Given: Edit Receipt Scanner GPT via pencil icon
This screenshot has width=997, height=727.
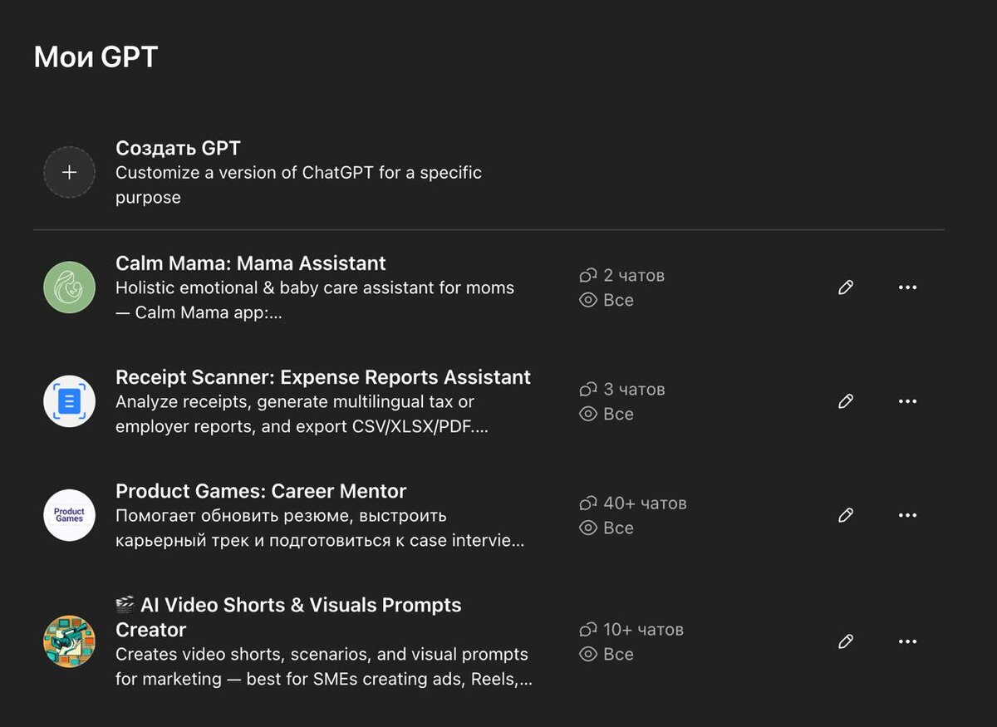Looking at the screenshot, I should [x=846, y=401].
